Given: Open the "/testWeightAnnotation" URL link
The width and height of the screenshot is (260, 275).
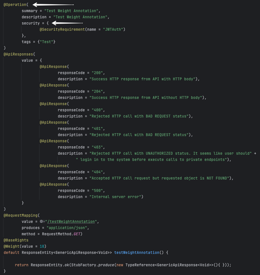Looking at the screenshot, I should (x=72, y=222).
